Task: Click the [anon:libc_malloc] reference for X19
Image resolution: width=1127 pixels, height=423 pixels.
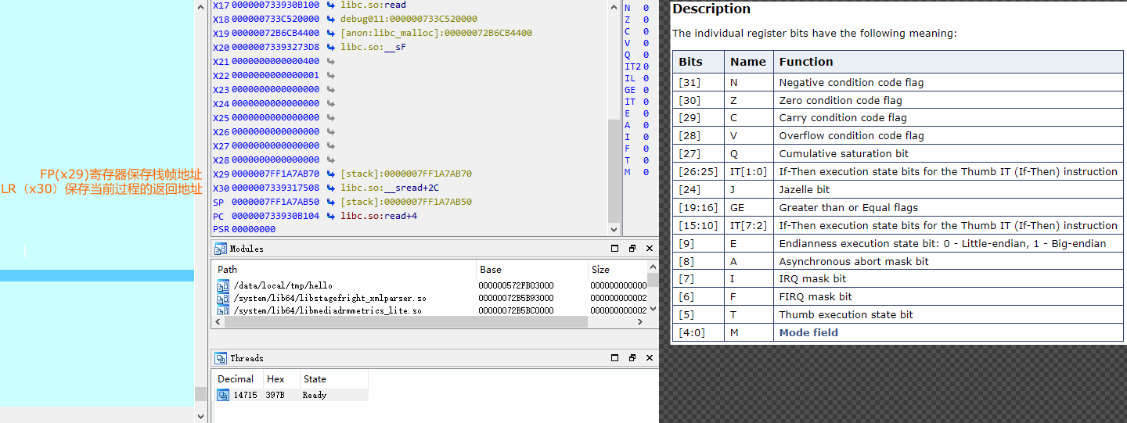Action: tap(436, 33)
